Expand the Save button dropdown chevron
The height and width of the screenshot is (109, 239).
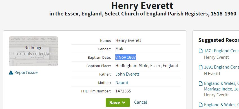pos(124,103)
